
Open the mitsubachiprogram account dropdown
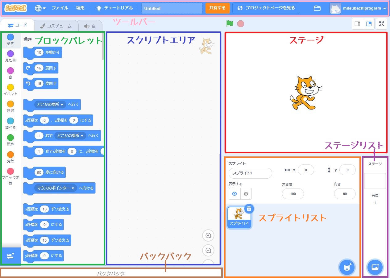click(x=358, y=8)
